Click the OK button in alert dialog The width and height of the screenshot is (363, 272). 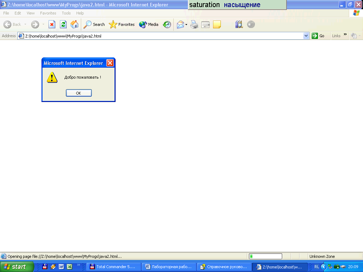click(x=79, y=93)
